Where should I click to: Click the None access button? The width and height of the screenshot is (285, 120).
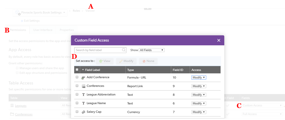[x=148, y=61]
